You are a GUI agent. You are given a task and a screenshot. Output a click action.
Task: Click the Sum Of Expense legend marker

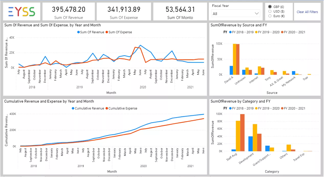tap(107, 32)
